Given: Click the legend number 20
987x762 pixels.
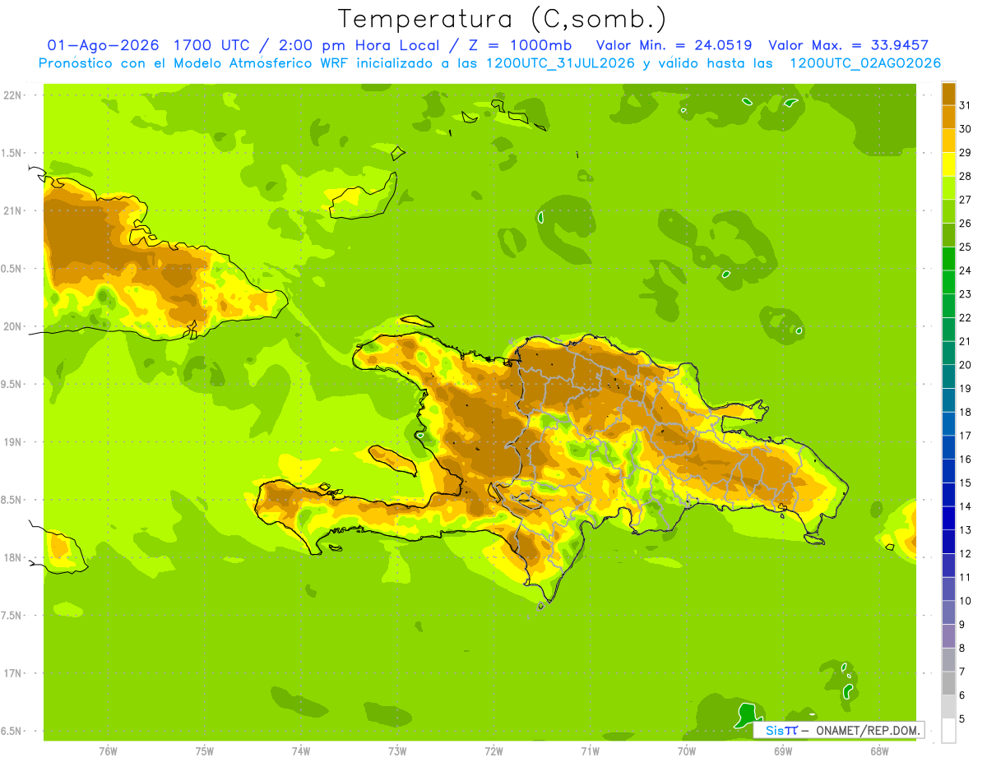Looking at the screenshot, I should (x=966, y=365).
